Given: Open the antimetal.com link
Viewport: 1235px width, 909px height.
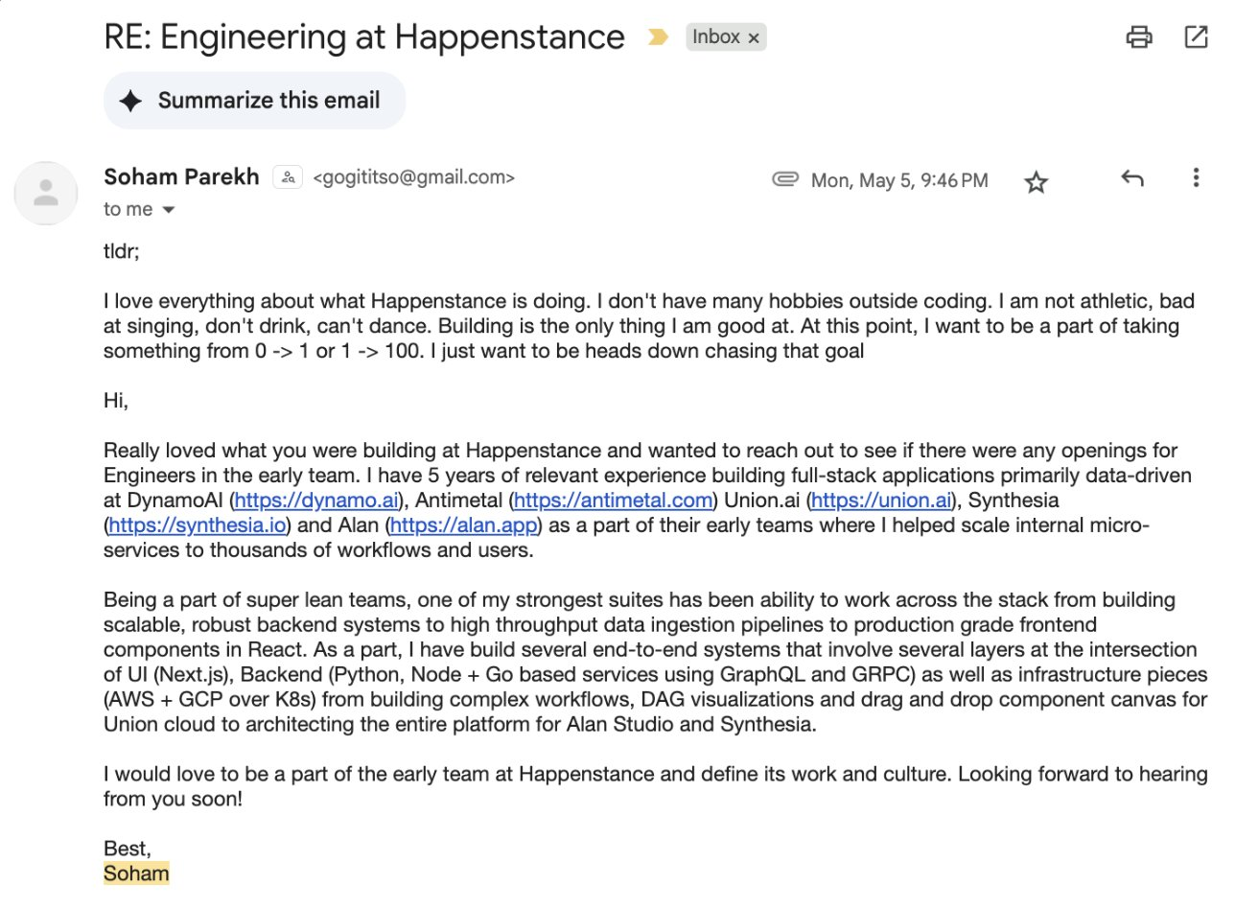Looking at the screenshot, I should click(x=614, y=500).
